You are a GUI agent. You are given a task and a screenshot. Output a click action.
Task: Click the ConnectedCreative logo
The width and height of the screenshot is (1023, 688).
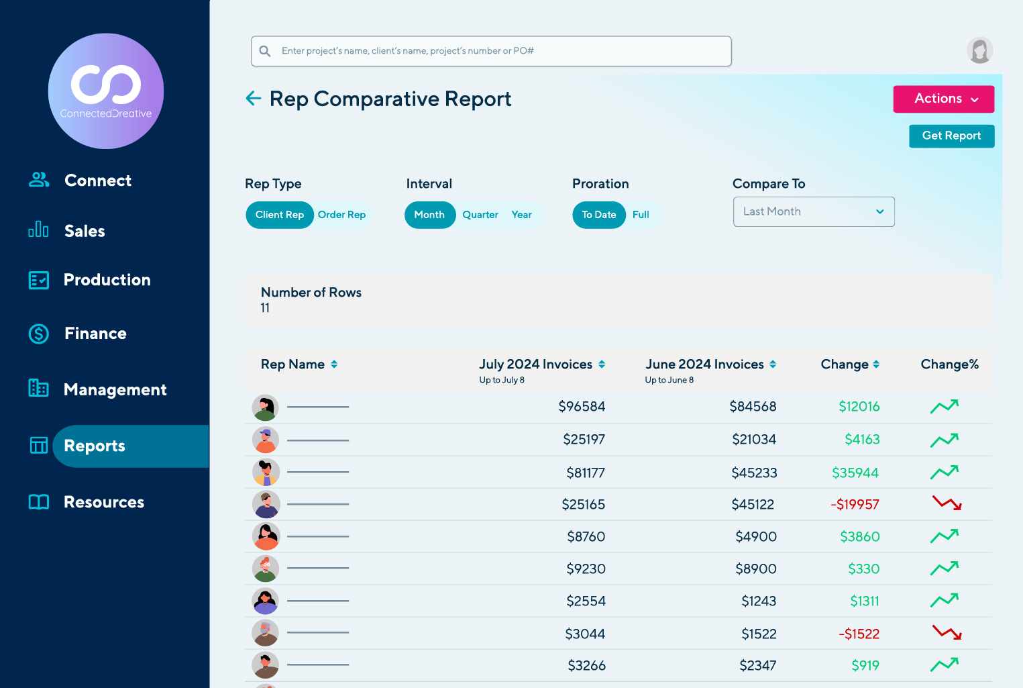(x=106, y=91)
